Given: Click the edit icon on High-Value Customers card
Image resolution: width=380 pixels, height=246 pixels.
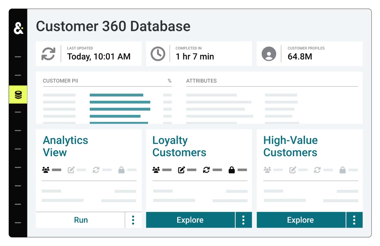Looking at the screenshot, I should (x=293, y=170).
